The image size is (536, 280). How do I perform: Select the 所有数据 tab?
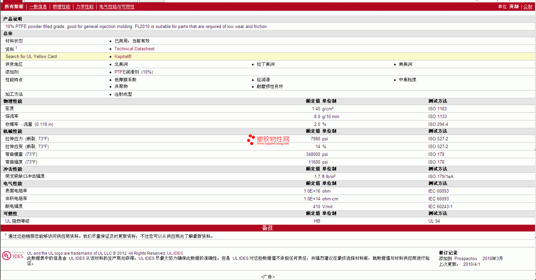tap(14, 6)
